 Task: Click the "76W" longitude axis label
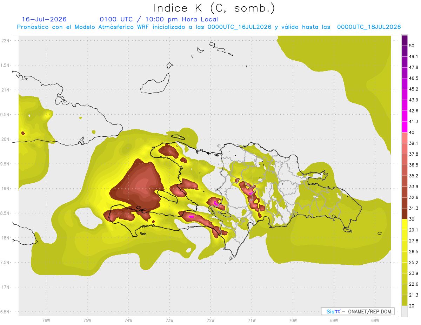46,320
